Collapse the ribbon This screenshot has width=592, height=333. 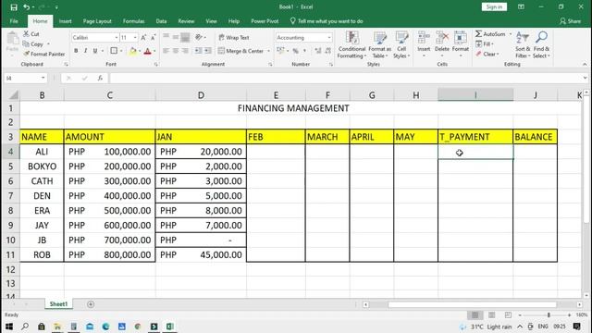(x=585, y=65)
